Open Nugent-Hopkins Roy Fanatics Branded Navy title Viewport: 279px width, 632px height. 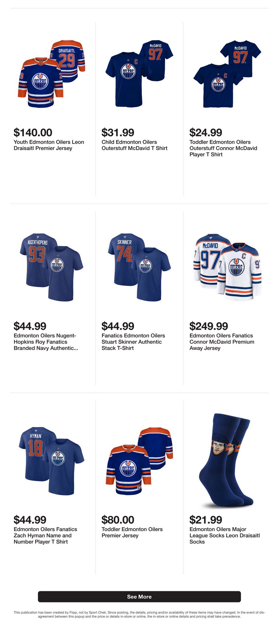point(46,342)
